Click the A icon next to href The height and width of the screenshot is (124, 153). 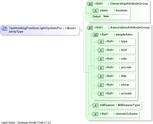(x=101, y=50)
